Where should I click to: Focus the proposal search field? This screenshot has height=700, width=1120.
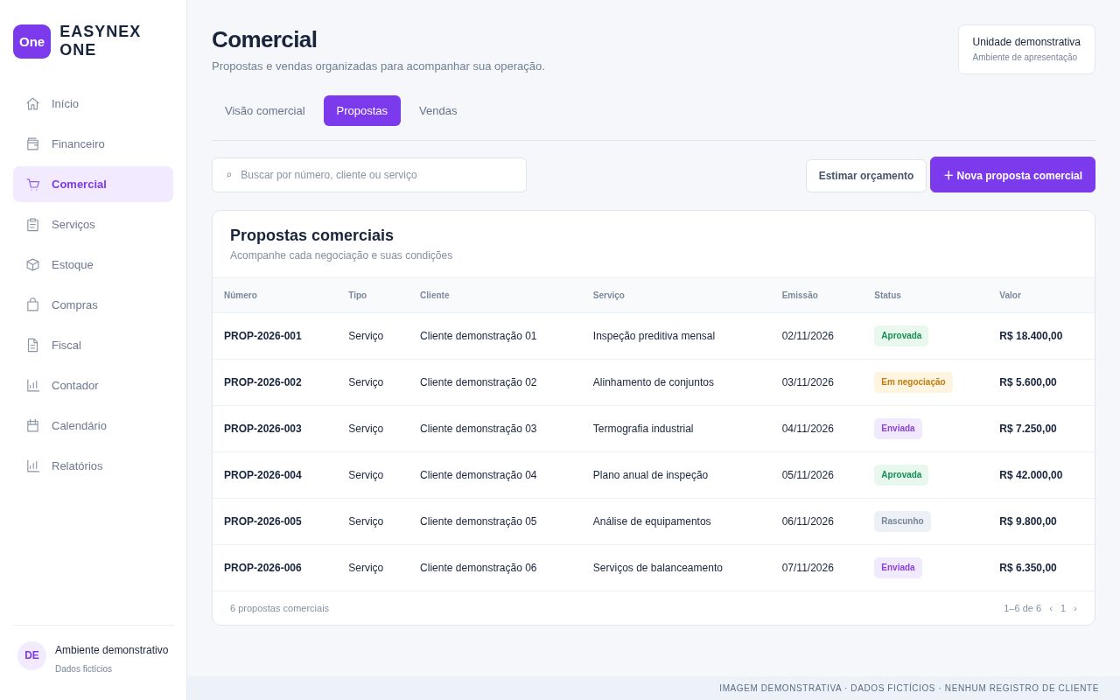click(369, 175)
